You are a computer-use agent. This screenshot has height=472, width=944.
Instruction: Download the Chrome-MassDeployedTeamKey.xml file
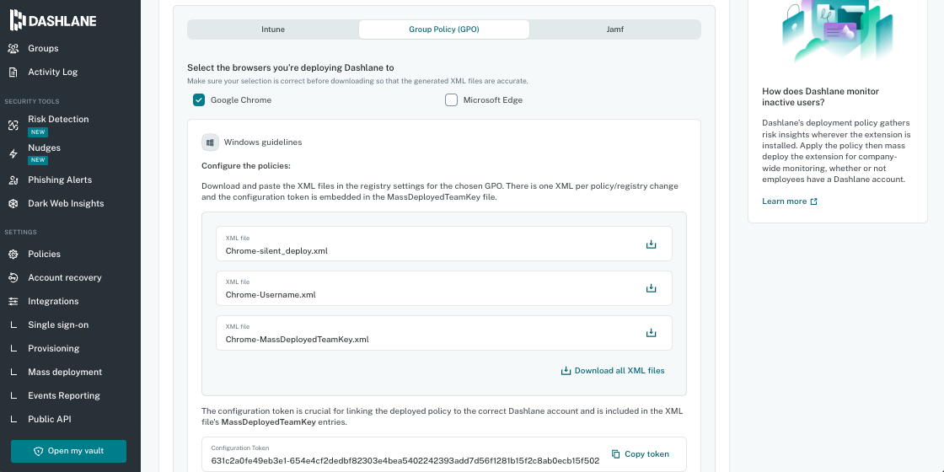(651, 333)
